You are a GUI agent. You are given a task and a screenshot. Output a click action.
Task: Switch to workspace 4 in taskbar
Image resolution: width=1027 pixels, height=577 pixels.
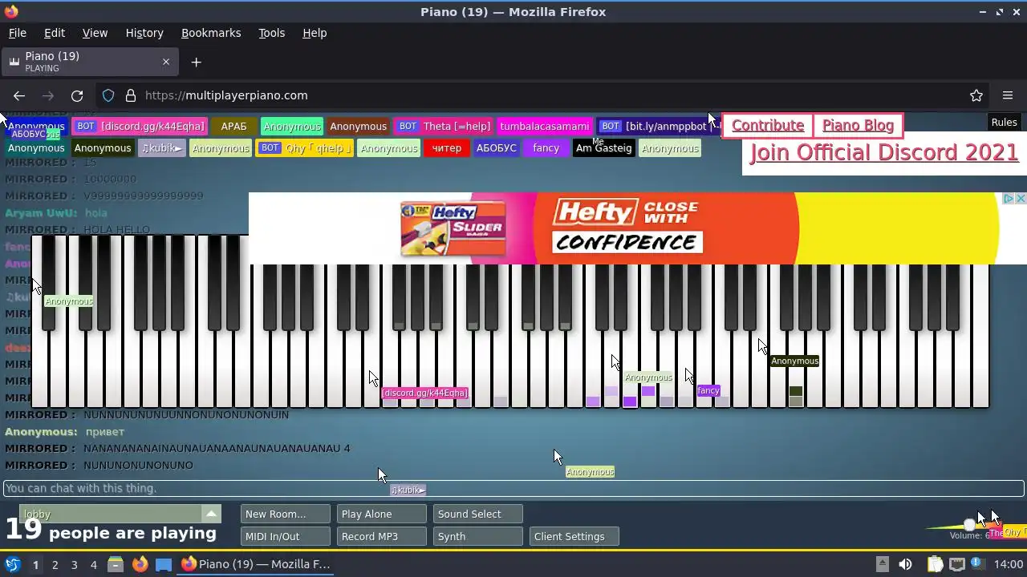(x=93, y=565)
